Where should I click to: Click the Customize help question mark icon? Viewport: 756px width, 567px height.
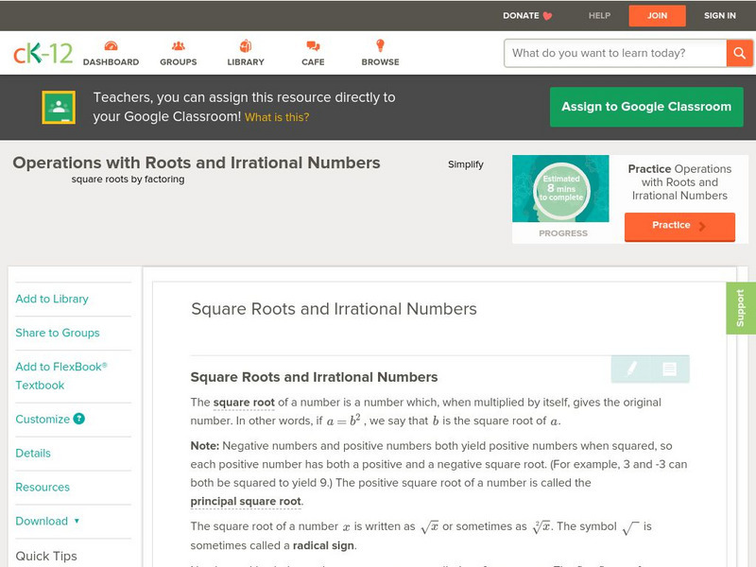(x=79, y=419)
